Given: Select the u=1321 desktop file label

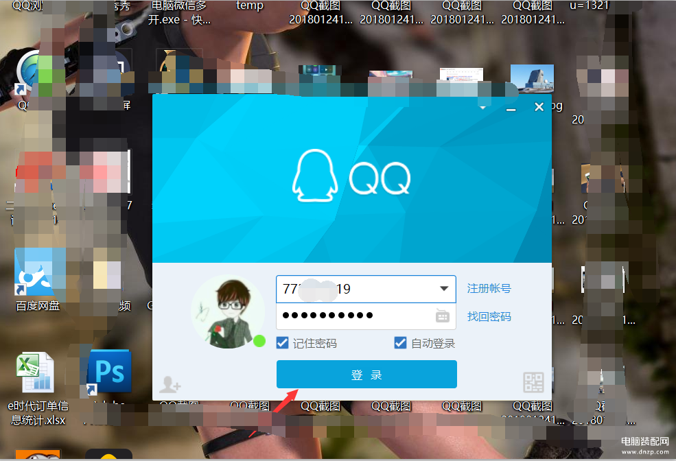Looking at the screenshot, I should [590, 5].
